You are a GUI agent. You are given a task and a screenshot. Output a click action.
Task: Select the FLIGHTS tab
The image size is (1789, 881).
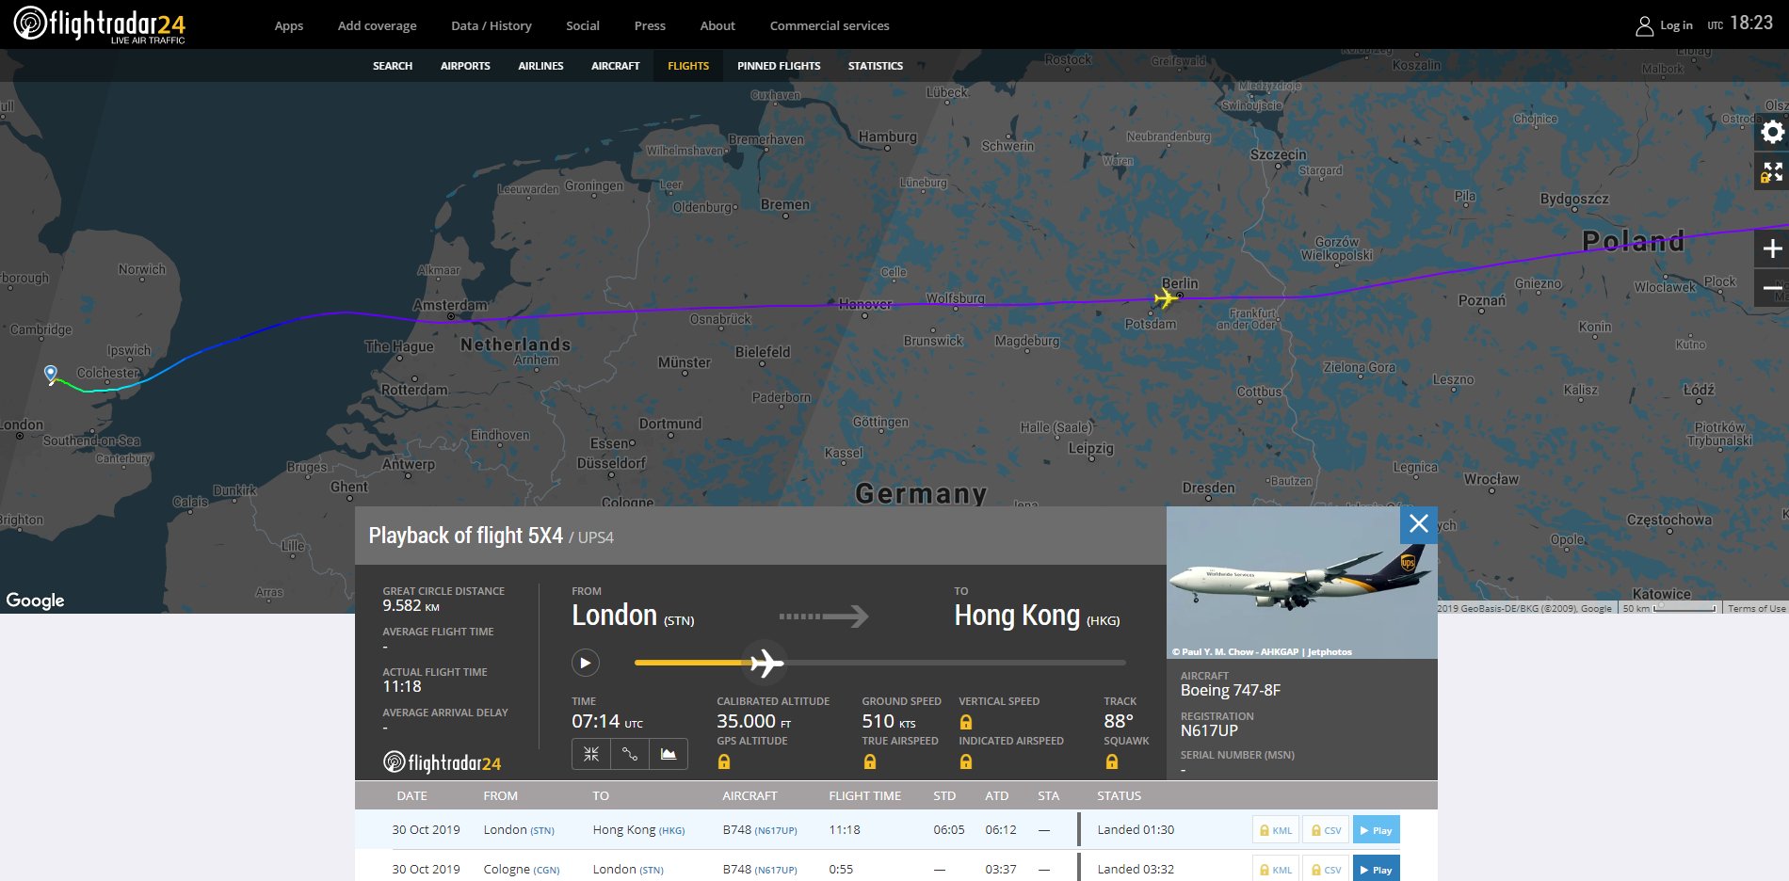point(688,66)
